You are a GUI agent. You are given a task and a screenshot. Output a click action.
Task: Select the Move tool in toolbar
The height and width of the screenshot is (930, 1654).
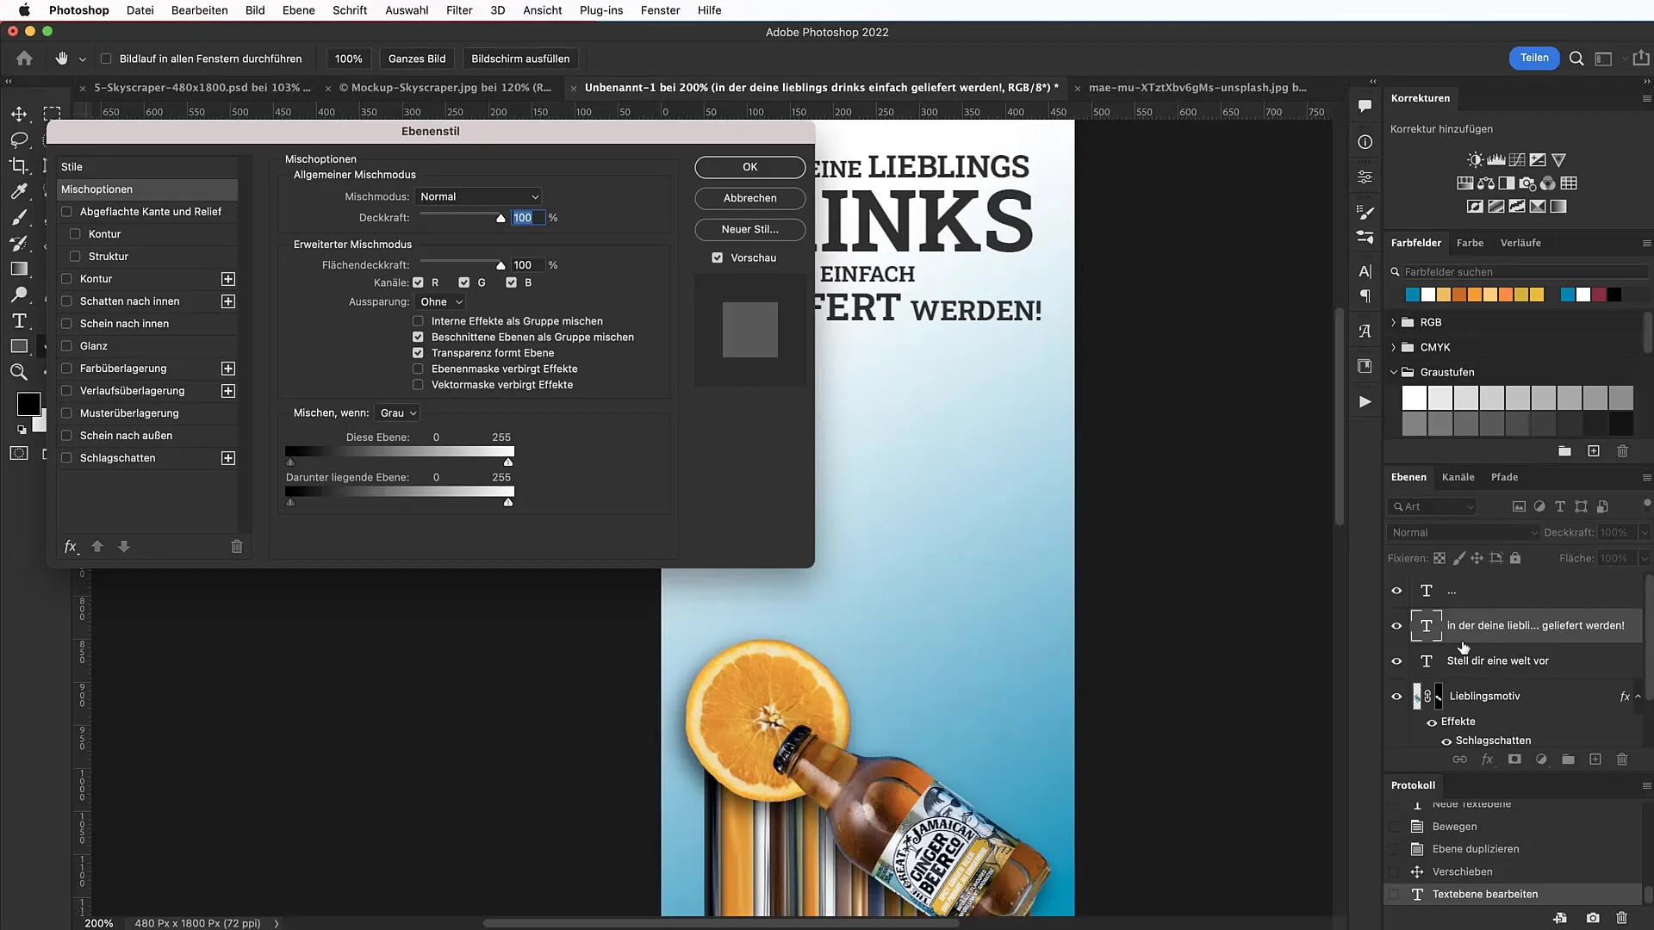pyautogui.click(x=17, y=111)
